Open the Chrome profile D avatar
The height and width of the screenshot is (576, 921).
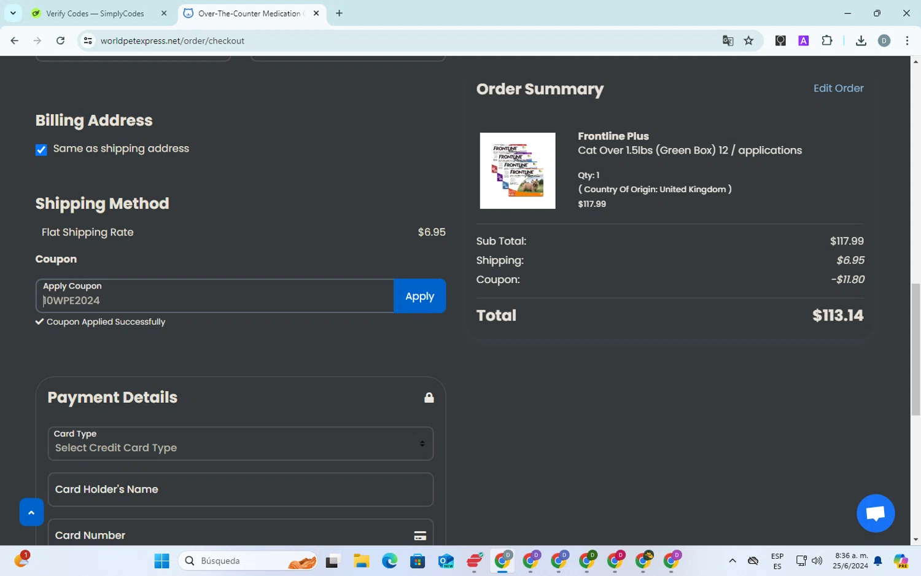884,41
